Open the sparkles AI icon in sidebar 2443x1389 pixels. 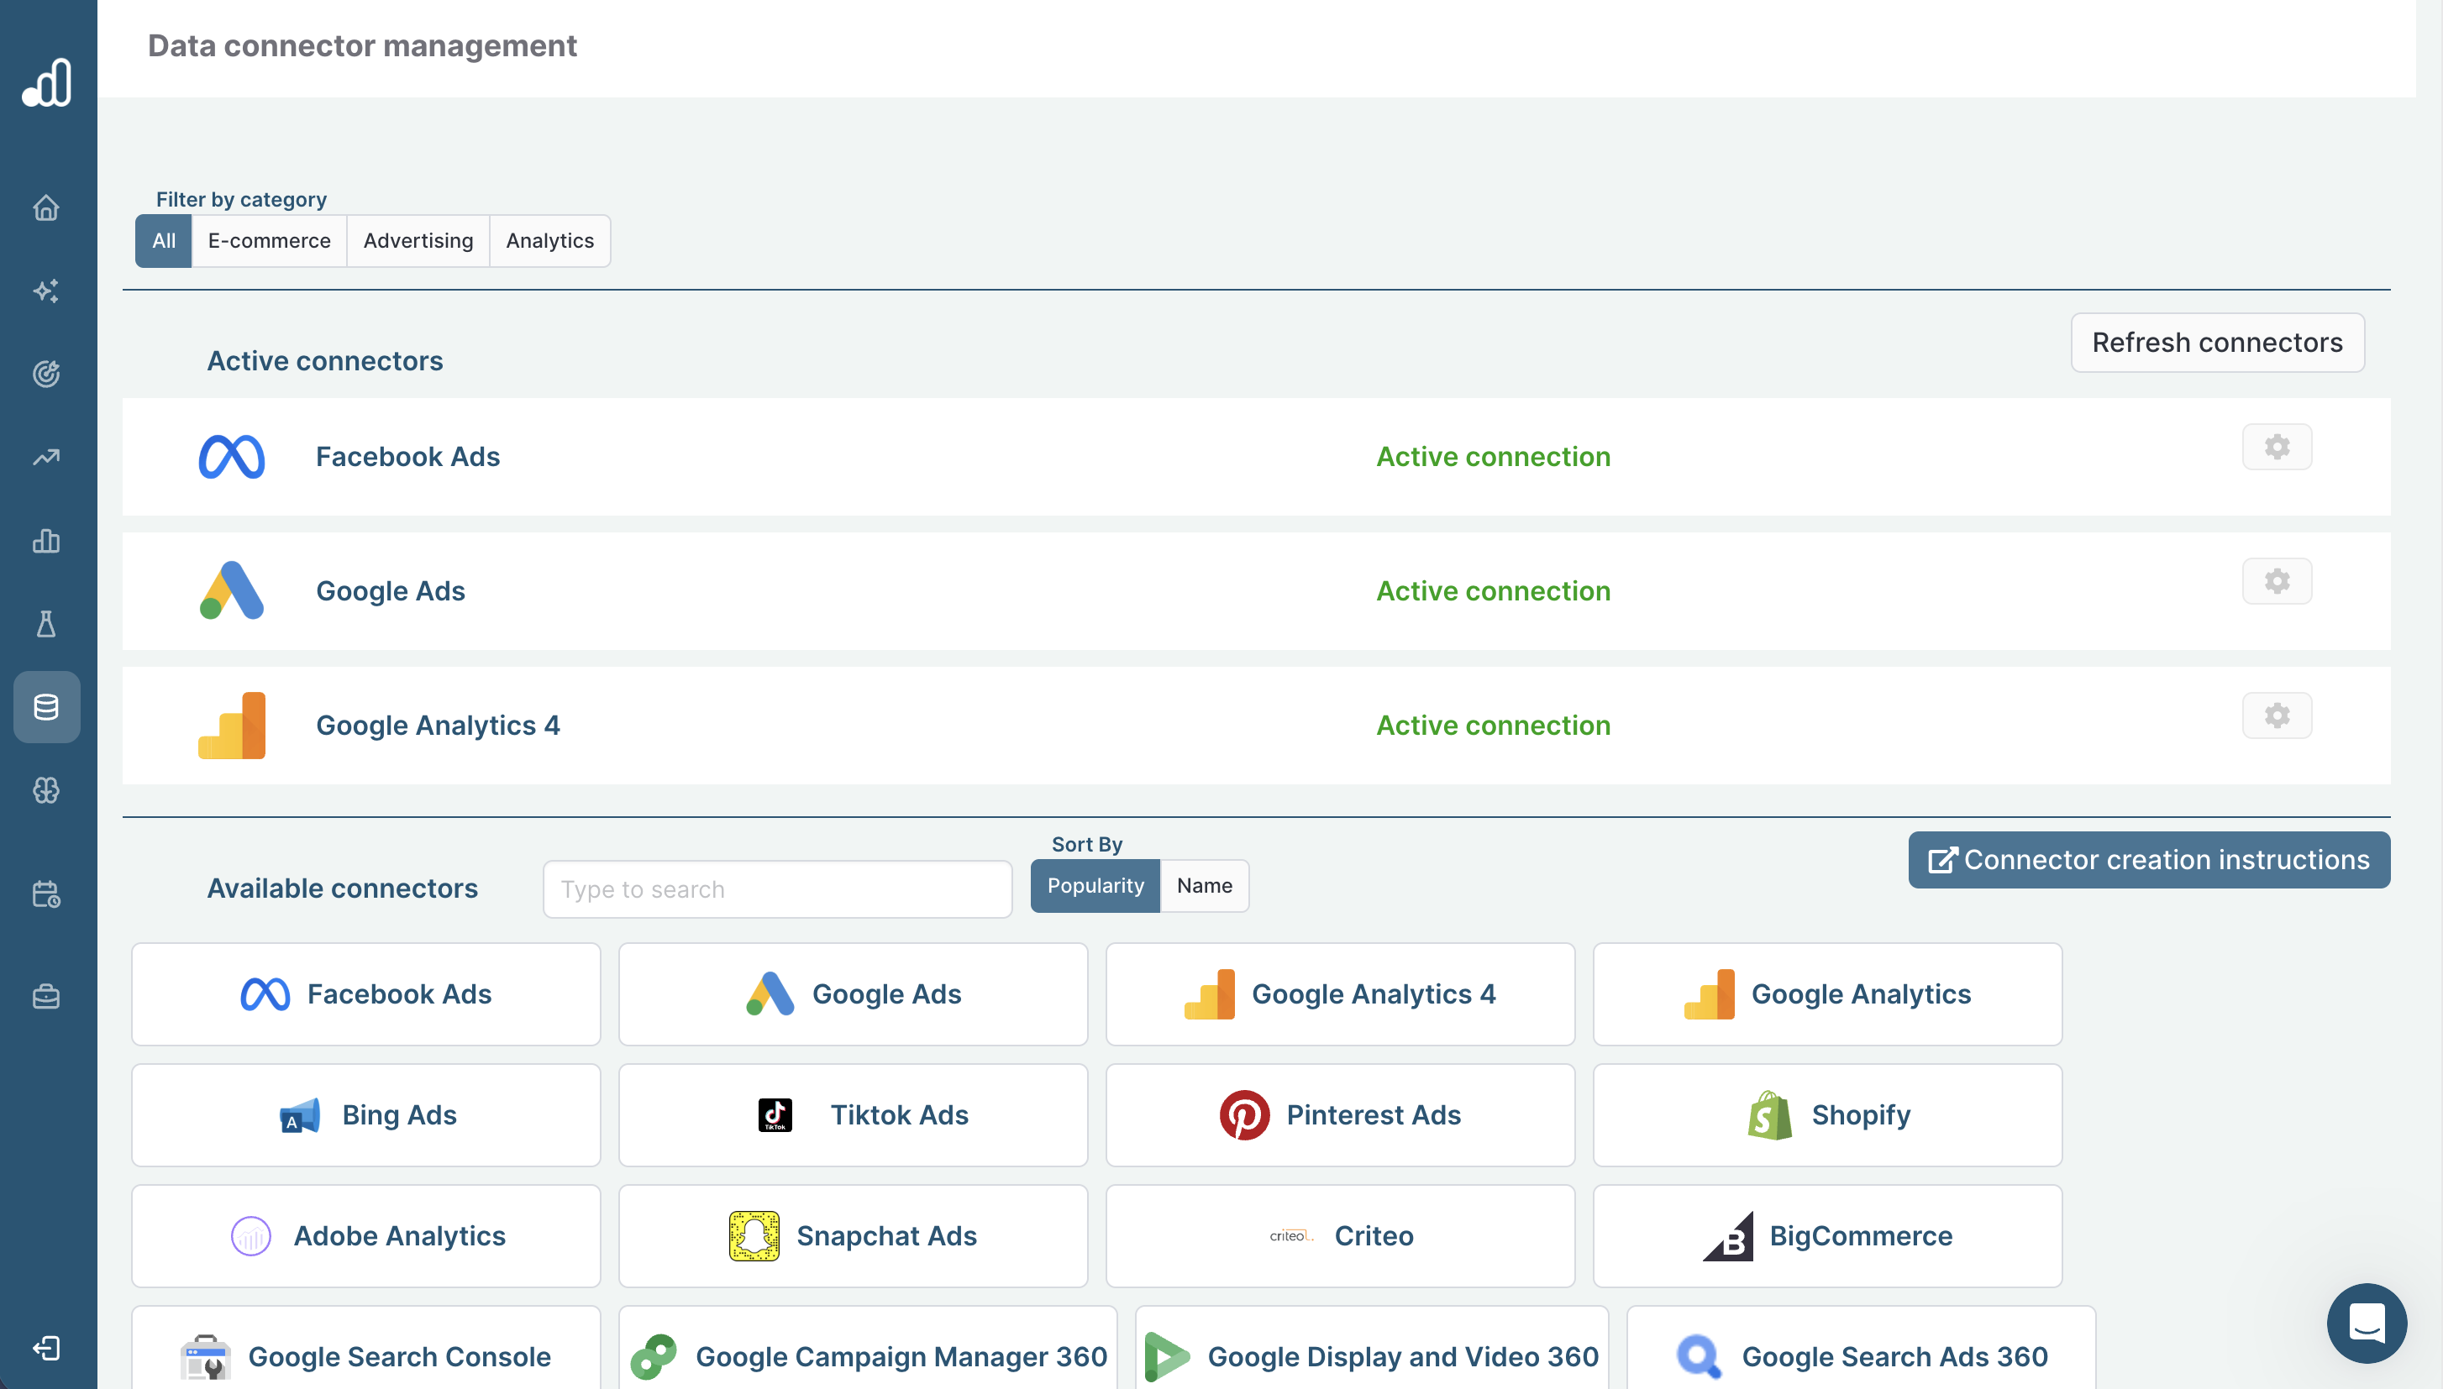tap(46, 291)
